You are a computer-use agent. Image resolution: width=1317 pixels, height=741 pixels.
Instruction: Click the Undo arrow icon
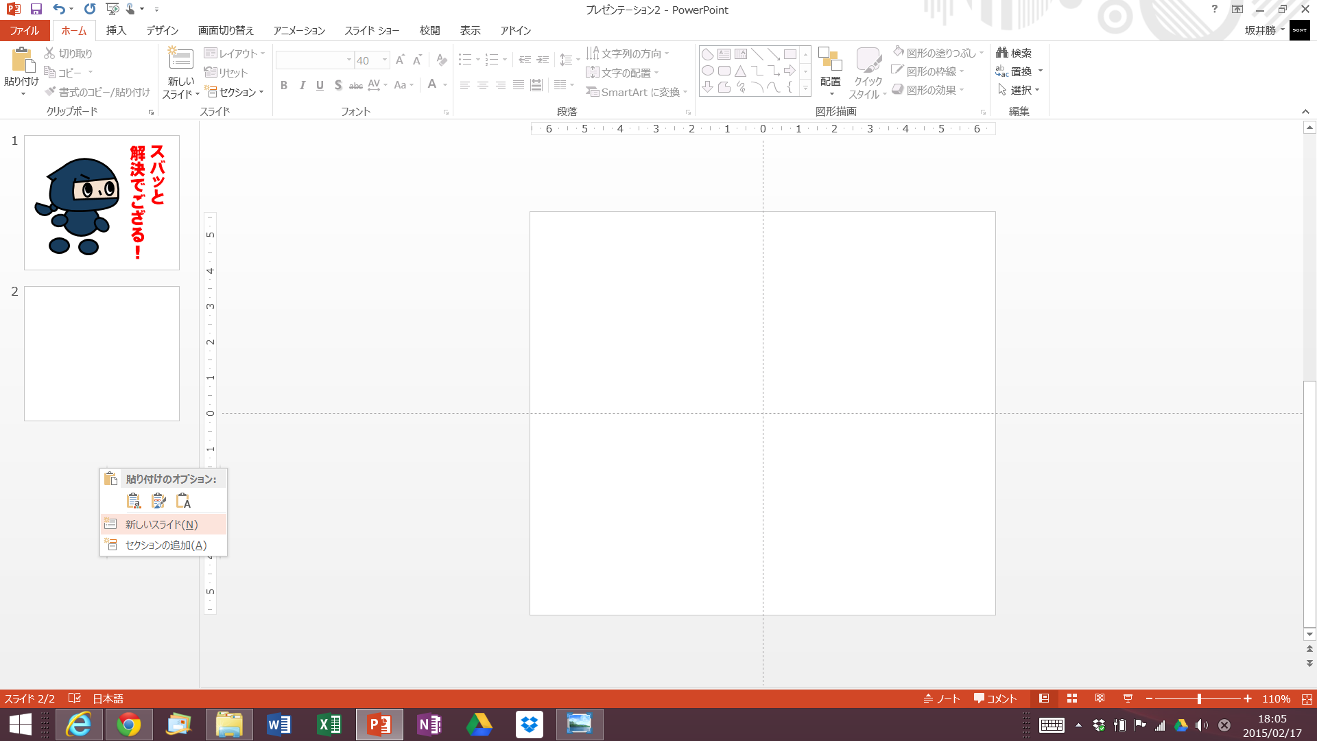(x=59, y=10)
